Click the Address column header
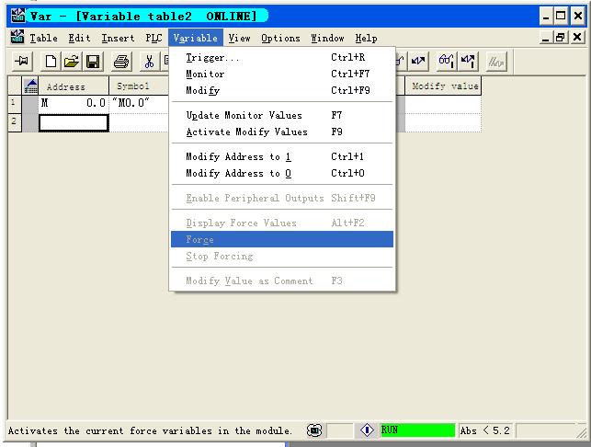Screen dimensions: 591x447 click(65, 86)
